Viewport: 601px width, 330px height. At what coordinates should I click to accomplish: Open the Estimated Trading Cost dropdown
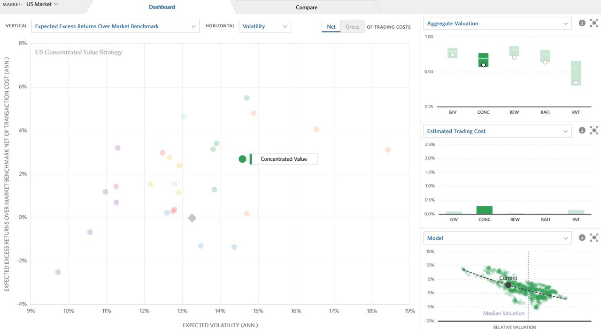(x=498, y=131)
